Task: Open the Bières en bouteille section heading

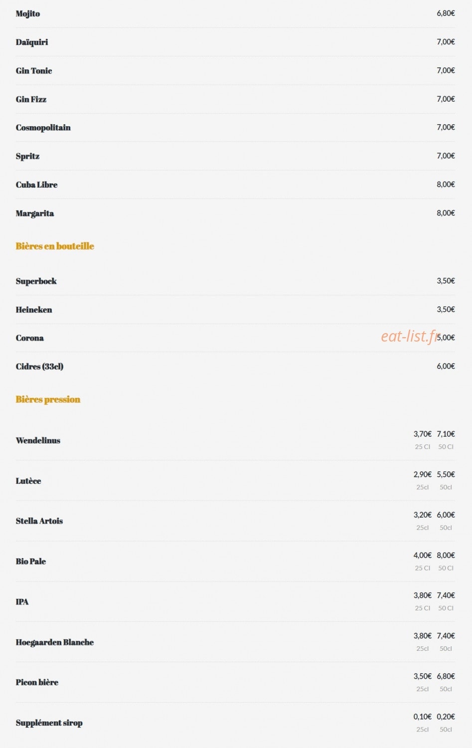Action: [55, 246]
